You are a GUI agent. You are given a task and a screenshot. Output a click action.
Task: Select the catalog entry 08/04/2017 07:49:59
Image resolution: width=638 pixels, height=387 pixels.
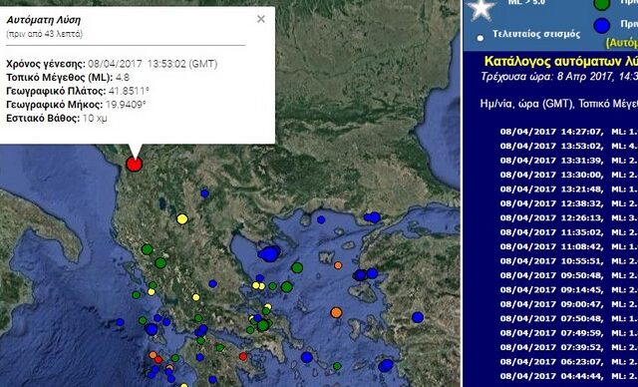(x=569, y=333)
